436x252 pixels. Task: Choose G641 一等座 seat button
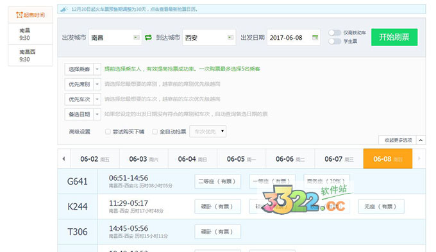(272, 181)
